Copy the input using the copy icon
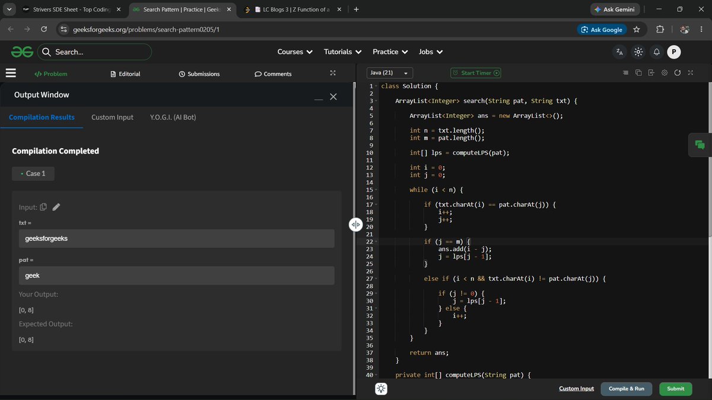Image resolution: width=712 pixels, height=400 pixels. pyautogui.click(x=43, y=207)
